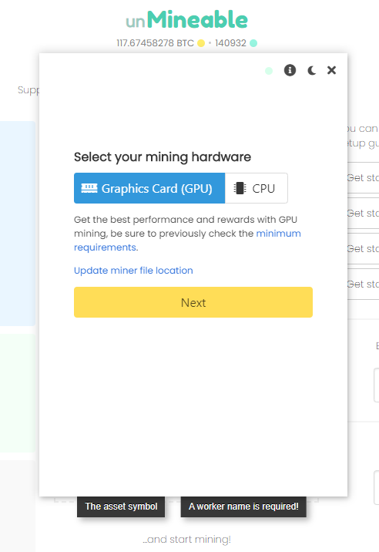379x552 pixels.
Task: Open the info icon in dialog header
Action: [290, 70]
